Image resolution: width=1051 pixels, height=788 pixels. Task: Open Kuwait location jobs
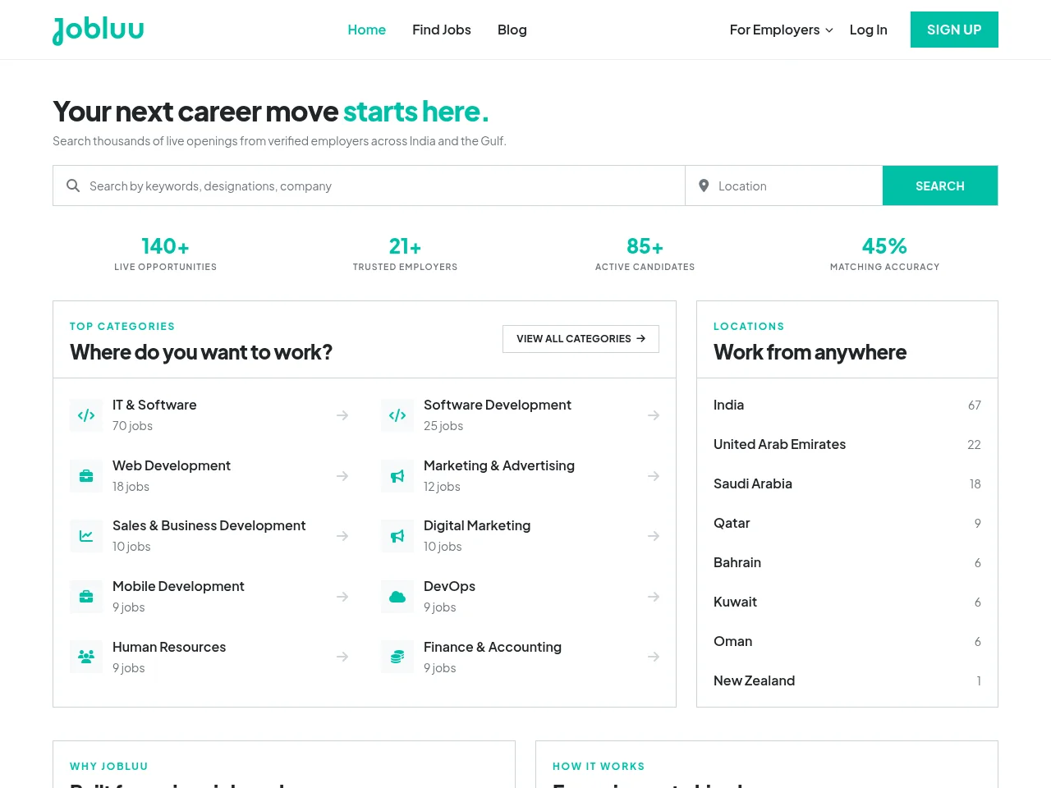pyautogui.click(x=847, y=602)
